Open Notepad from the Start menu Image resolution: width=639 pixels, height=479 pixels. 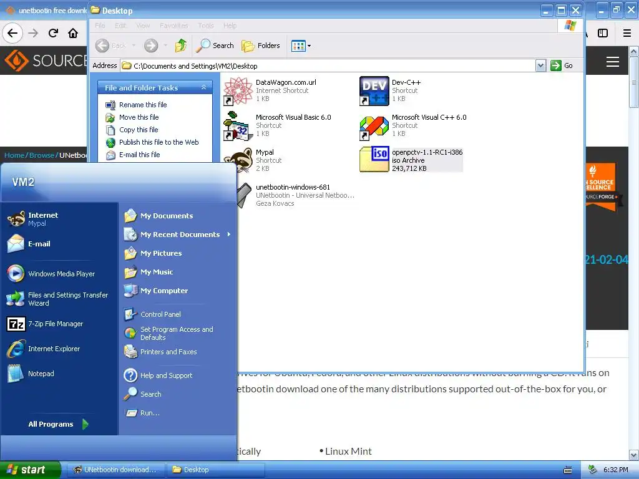click(x=31, y=374)
